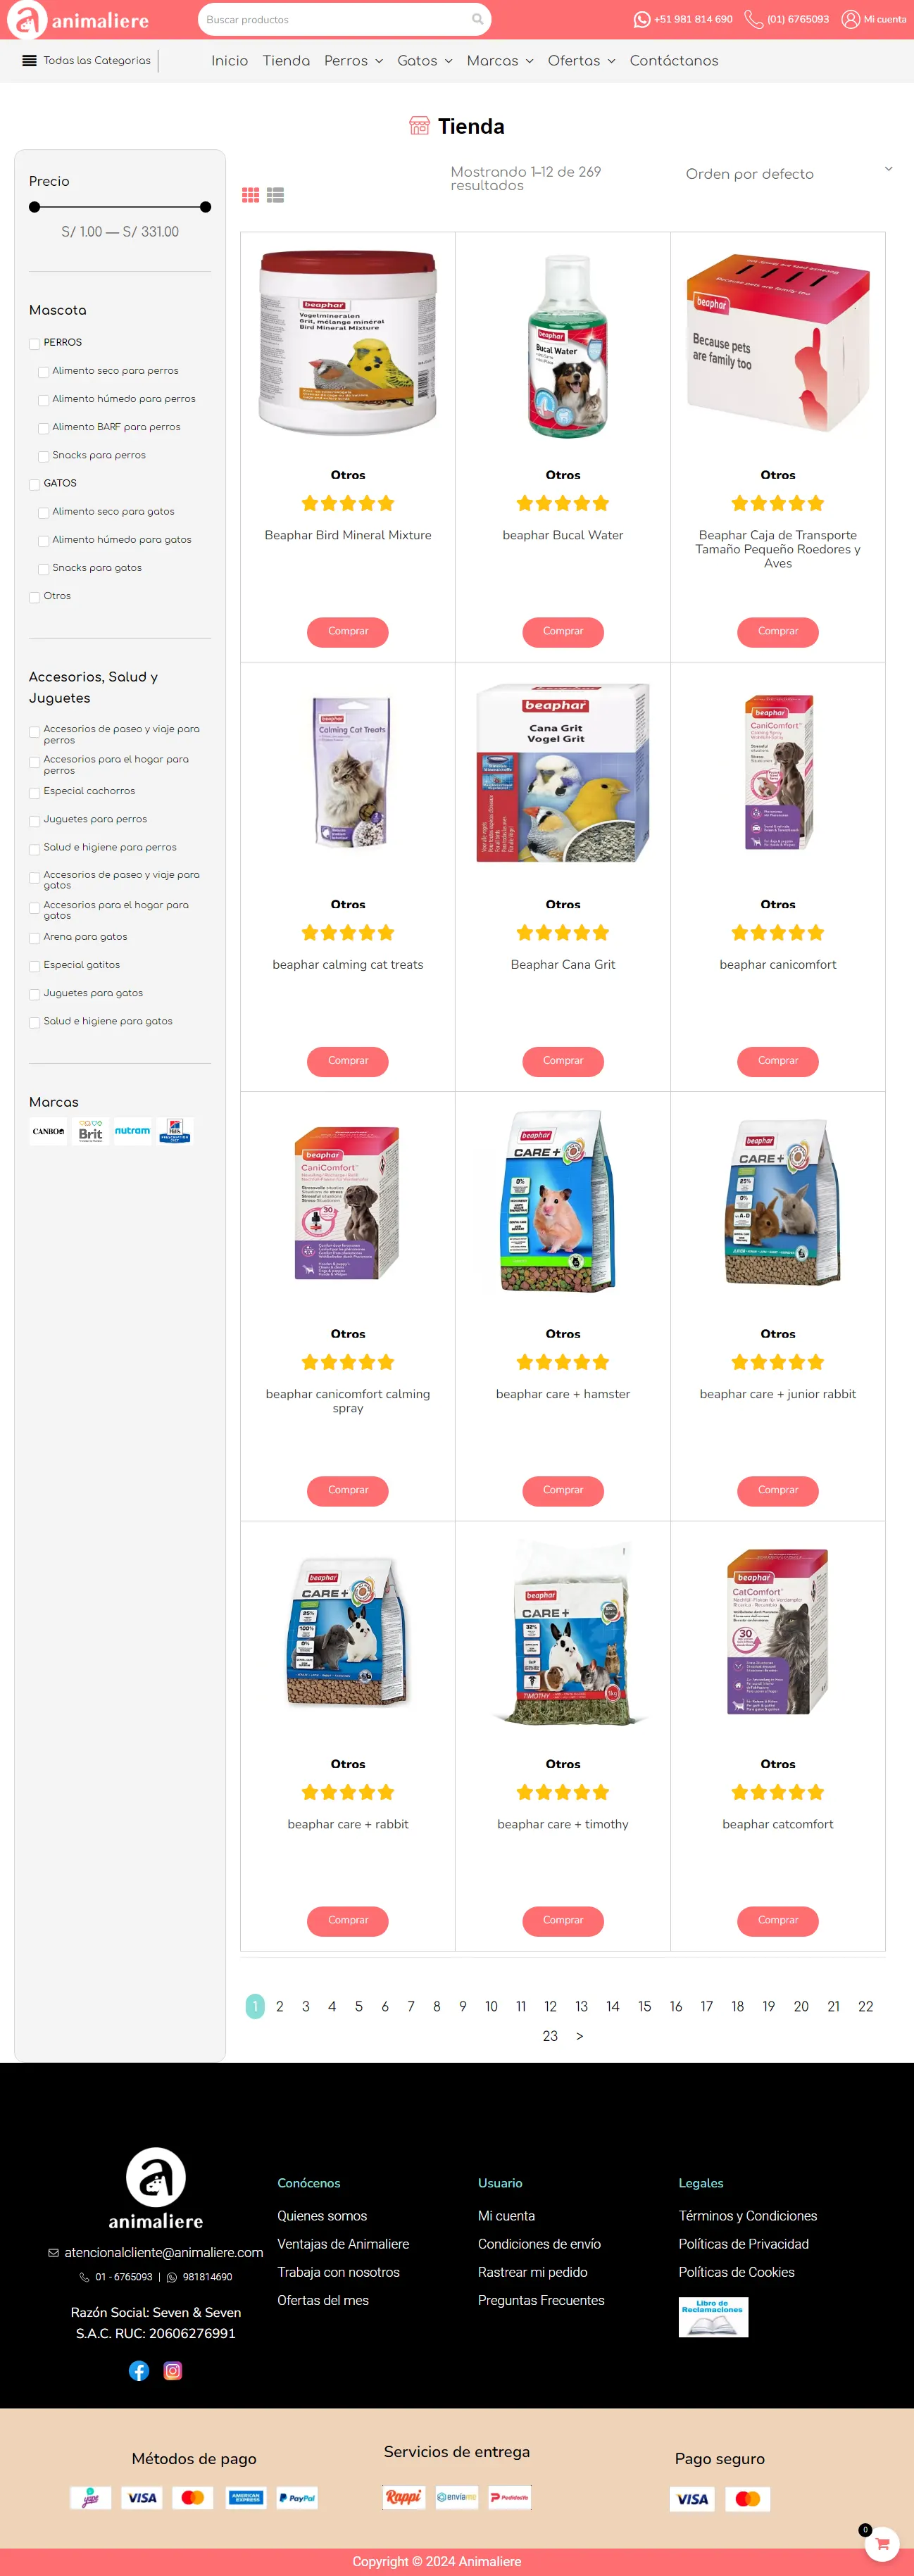Check the PERROS filter checkbox
Screen dimensions: 914x2576
coord(35,344)
